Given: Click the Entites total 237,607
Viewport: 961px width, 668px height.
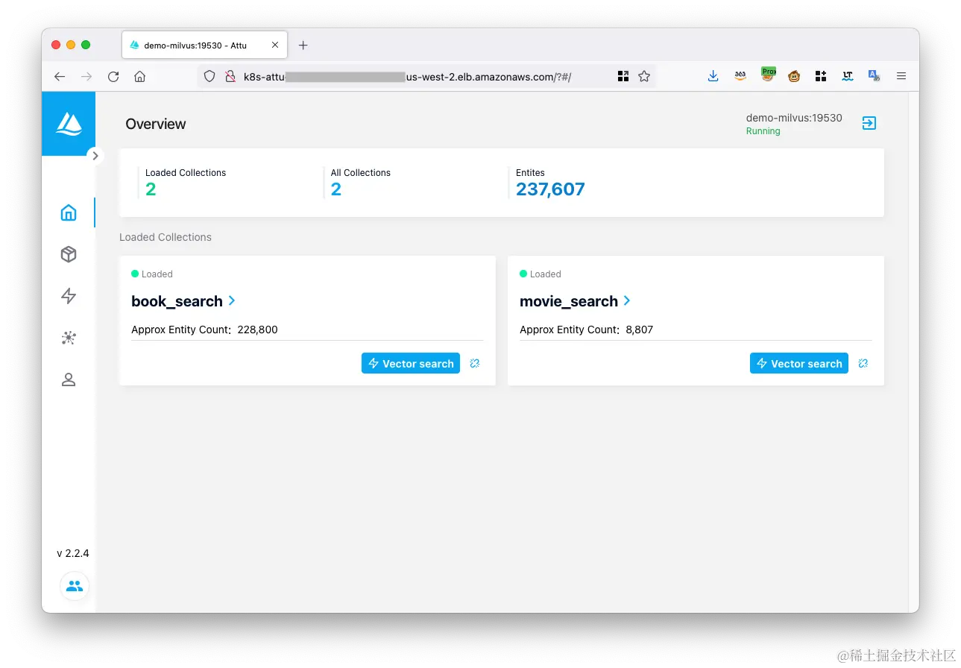Looking at the screenshot, I should (550, 189).
